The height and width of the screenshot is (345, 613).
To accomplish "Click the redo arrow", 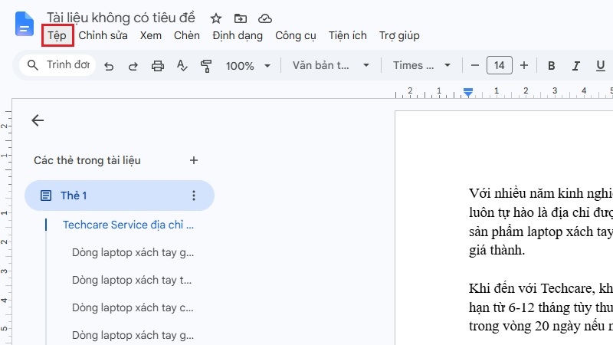I will coord(133,66).
